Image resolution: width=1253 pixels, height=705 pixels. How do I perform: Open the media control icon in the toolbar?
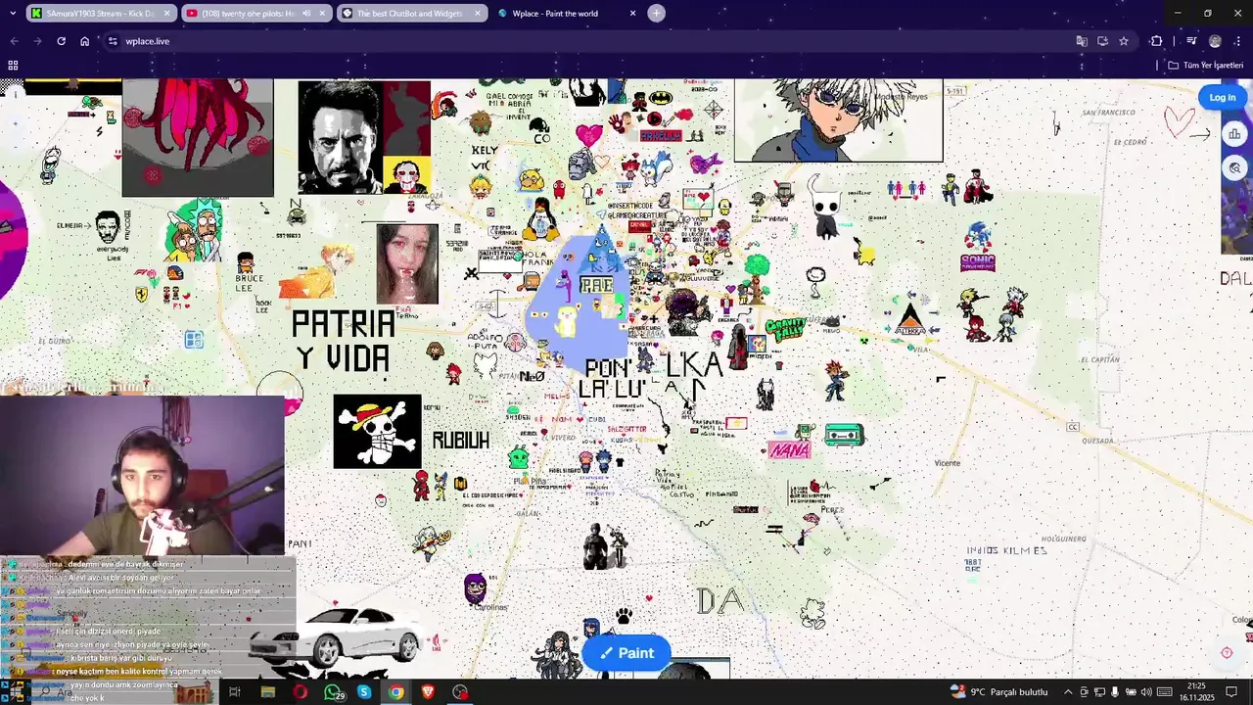pyautogui.click(x=1191, y=41)
